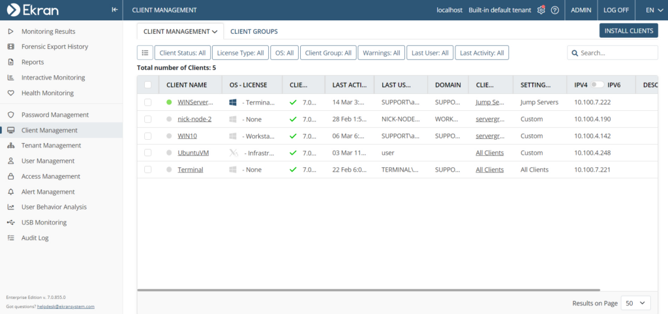Toggle the IPv4 / IPv6 switch
The height and width of the screenshot is (314, 668).
pyautogui.click(x=597, y=85)
